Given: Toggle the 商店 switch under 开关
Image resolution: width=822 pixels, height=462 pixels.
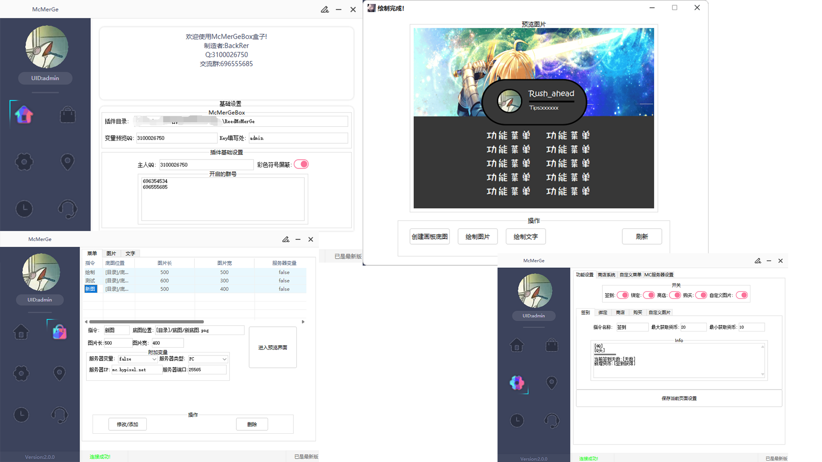Looking at the screenshot, I should [x=675, y=295].
